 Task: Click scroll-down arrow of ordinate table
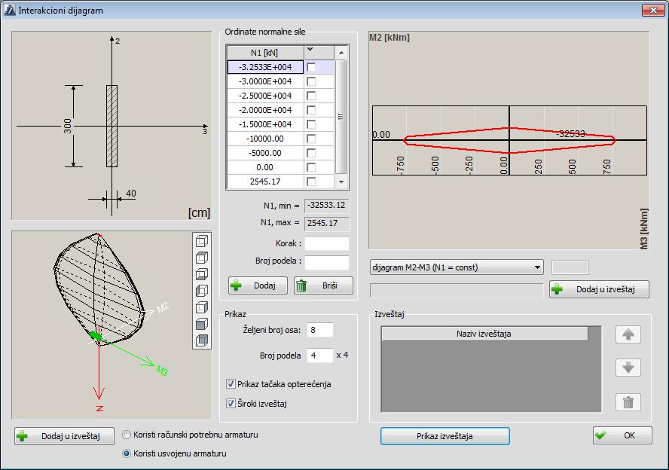341,182
